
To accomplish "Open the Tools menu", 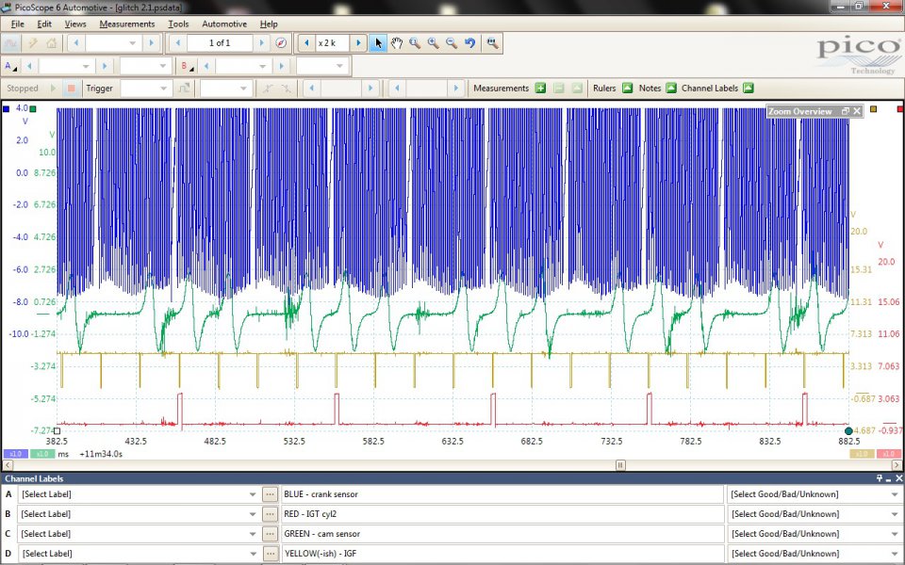I will coord(178,24).
